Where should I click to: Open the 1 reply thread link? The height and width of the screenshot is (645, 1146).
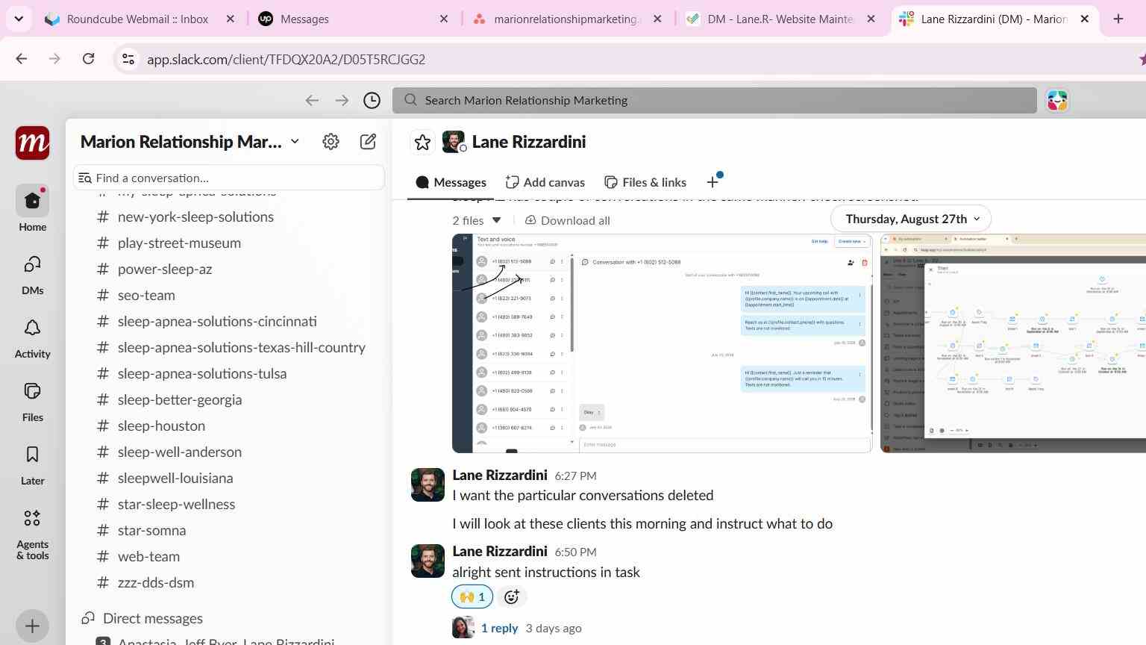click(x=499, y=628)
